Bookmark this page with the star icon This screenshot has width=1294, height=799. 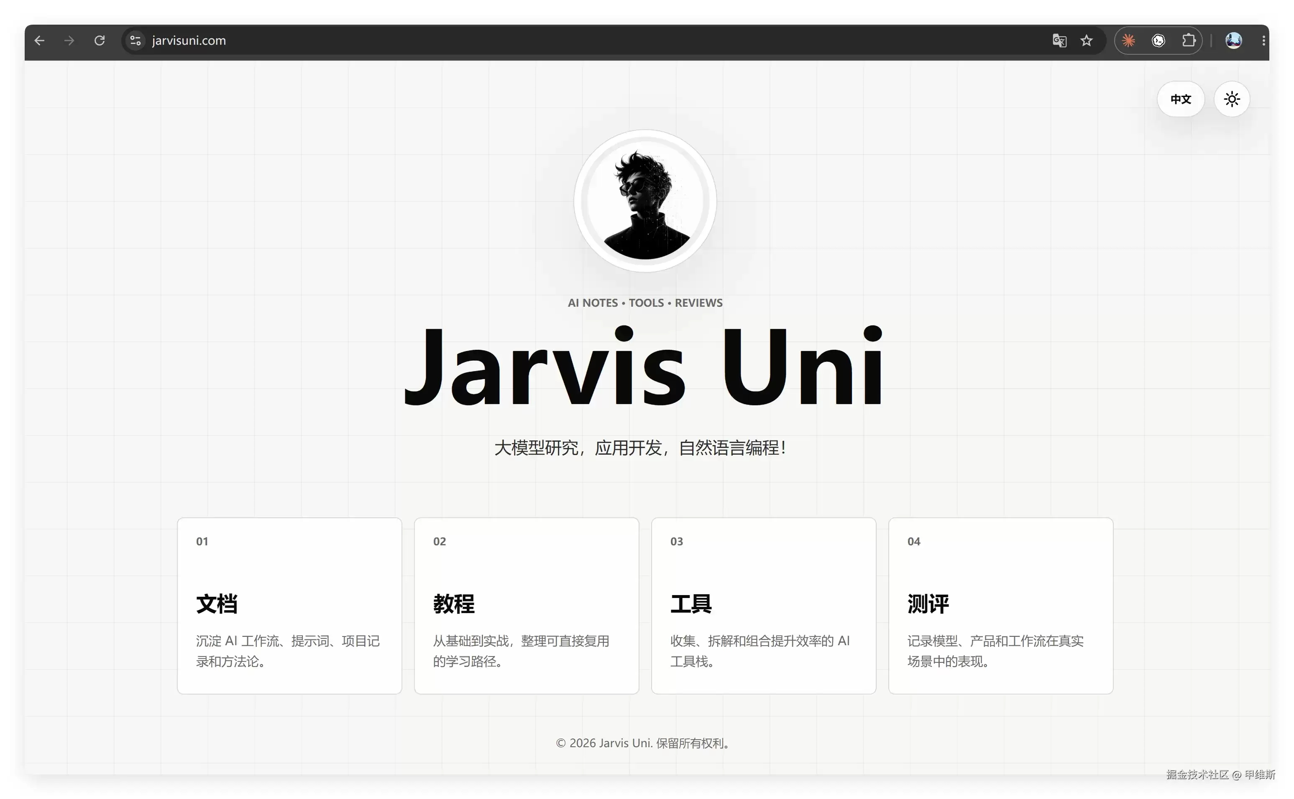(x=1086, y=41)
